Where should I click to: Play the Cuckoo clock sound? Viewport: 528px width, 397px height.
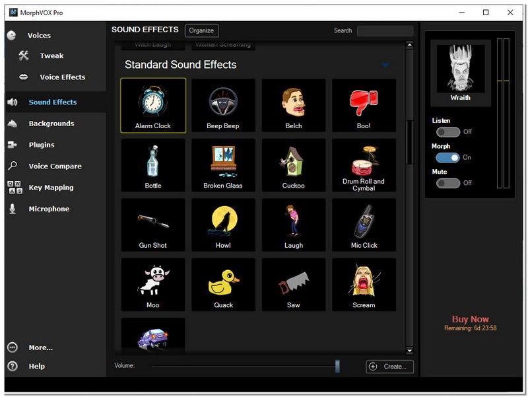pyautogui.click(x=294, y=165)
